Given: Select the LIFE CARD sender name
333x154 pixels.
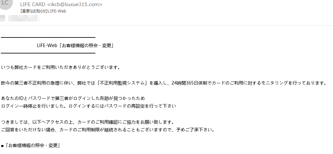Looking at the screenshot, I should tap(33, 4).
